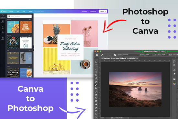178x119 pixels.
Task: Select the Brush tool in Photoshop toolbar
Action: coord(96,85)
